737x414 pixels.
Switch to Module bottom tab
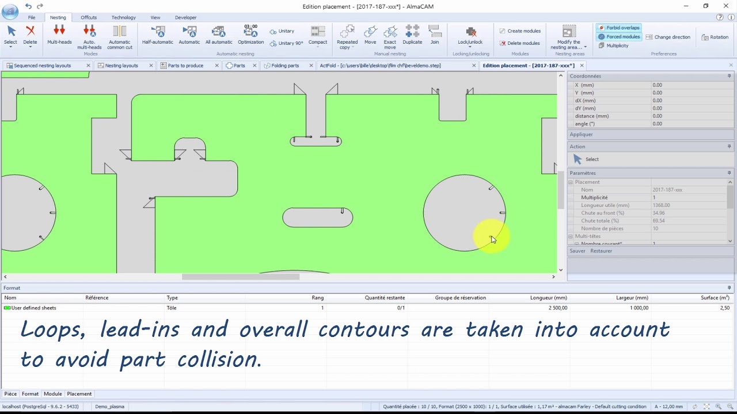click(52, 394)
